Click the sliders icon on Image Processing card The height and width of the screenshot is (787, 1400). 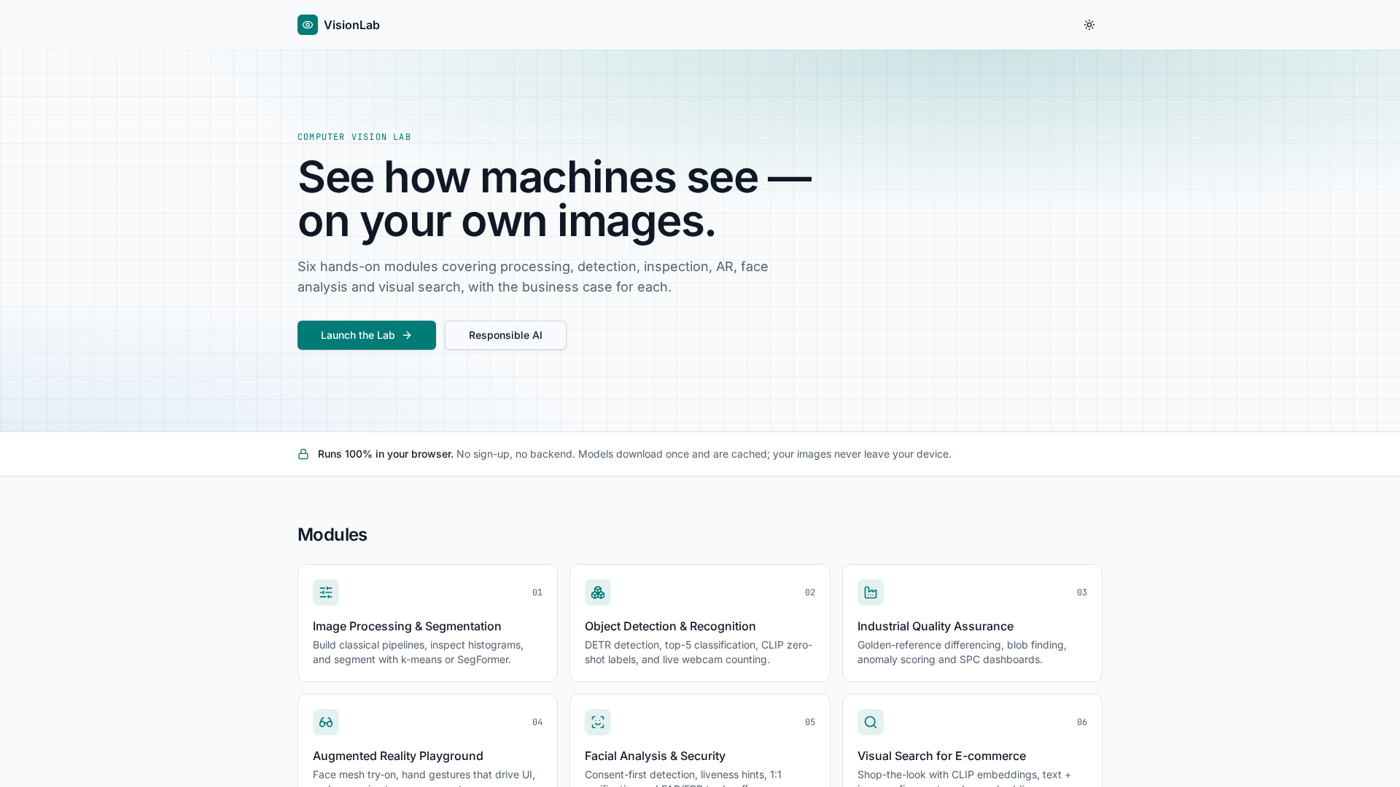coord(326,592)
